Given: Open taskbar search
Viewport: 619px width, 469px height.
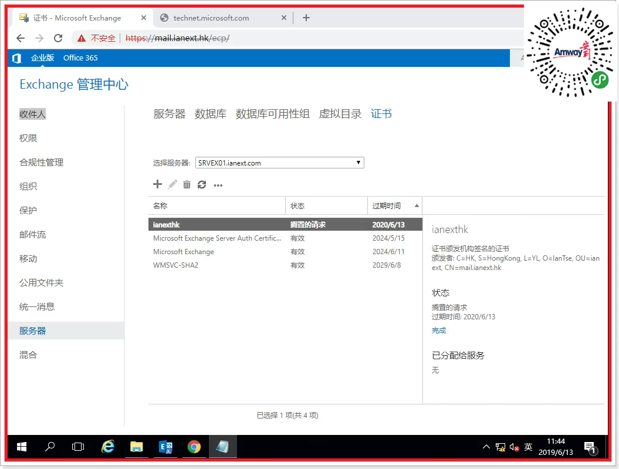Looking at the screenshot, I should pos(50,447).
